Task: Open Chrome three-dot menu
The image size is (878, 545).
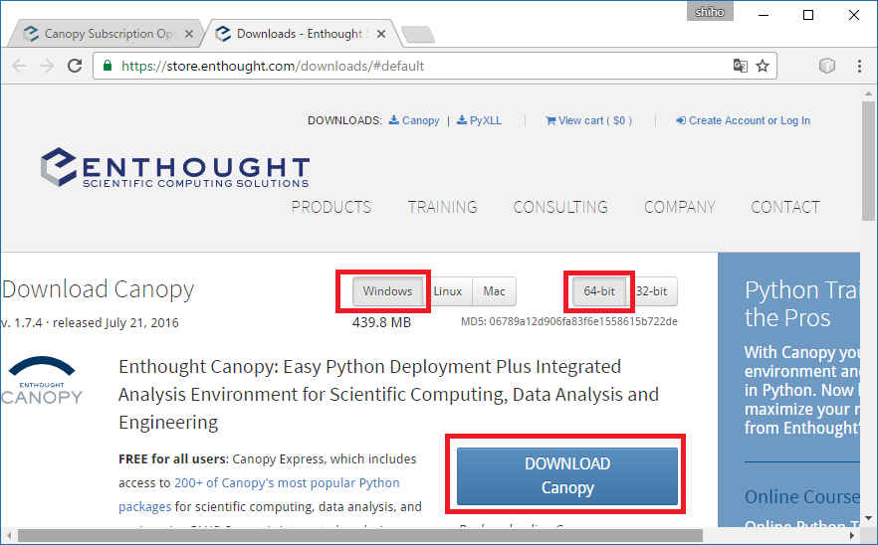Action: (859, 66)
